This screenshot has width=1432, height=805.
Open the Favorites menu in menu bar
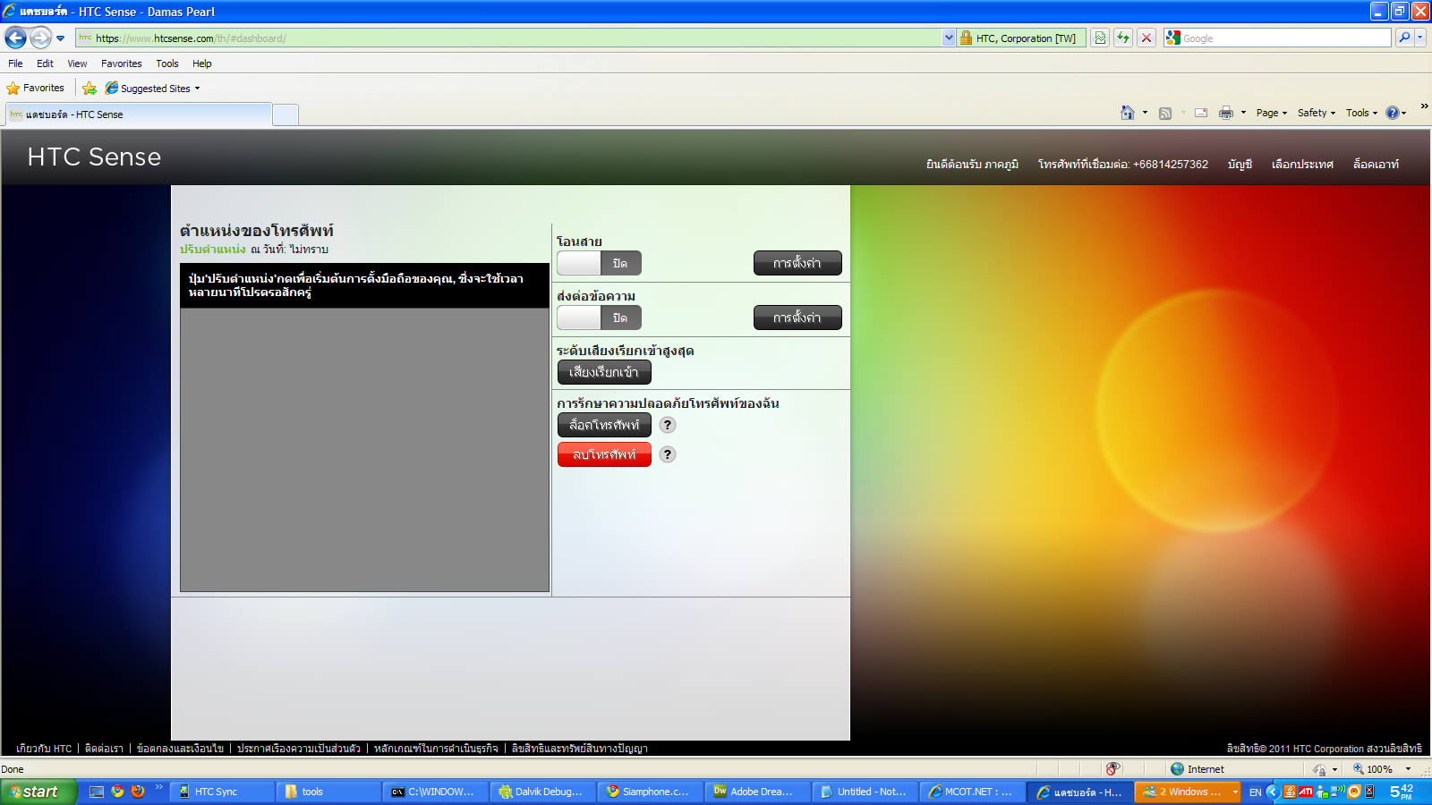click(121, 64)
